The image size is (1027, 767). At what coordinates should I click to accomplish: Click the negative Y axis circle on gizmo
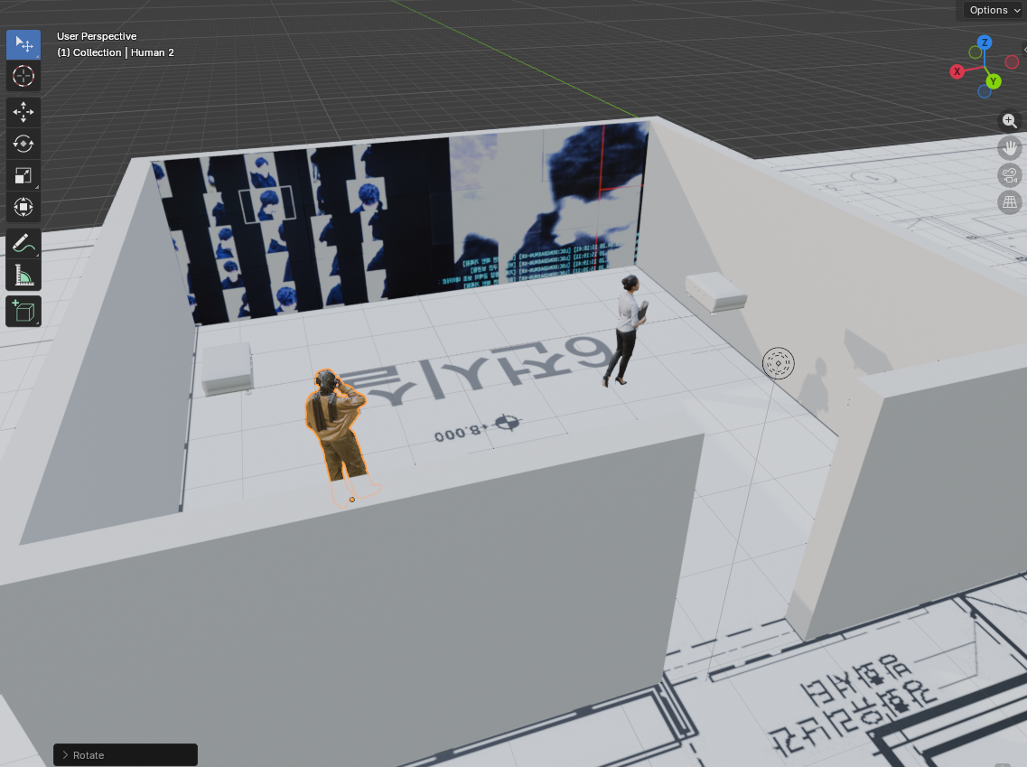[976, 51]
